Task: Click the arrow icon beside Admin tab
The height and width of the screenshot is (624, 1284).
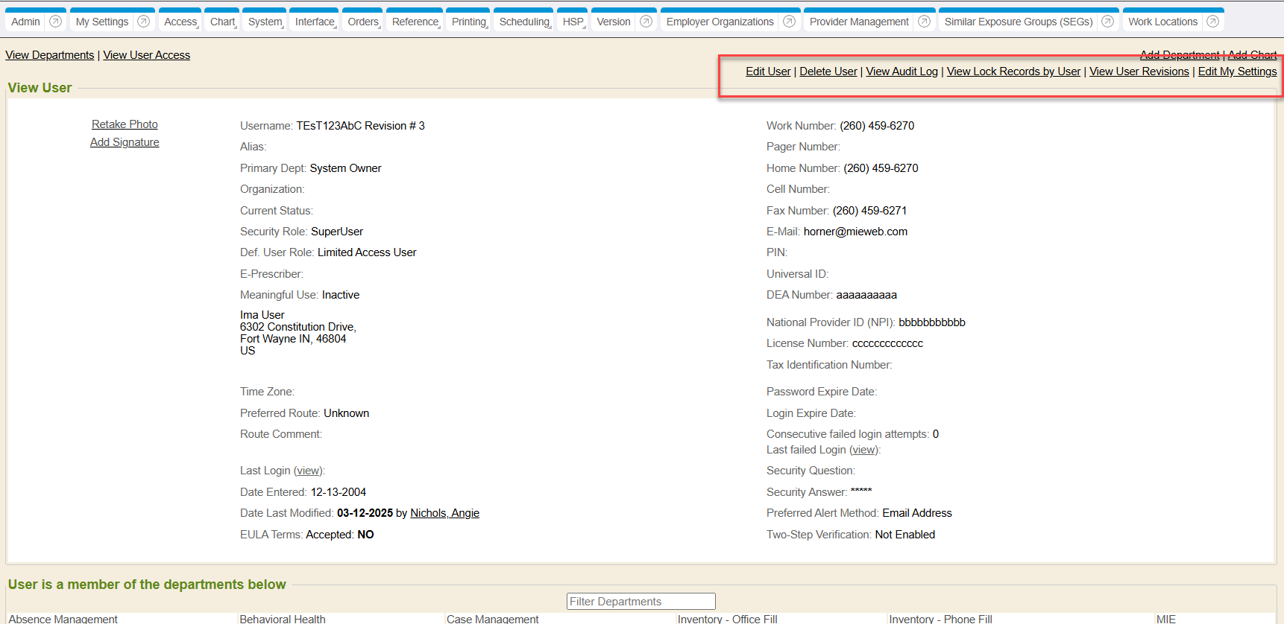Action: [x=55, y=22]
